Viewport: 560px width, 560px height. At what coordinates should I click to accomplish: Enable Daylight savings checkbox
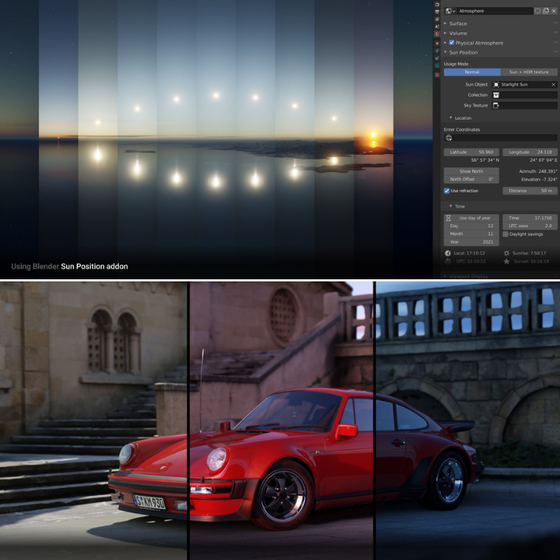click(505, 234)
